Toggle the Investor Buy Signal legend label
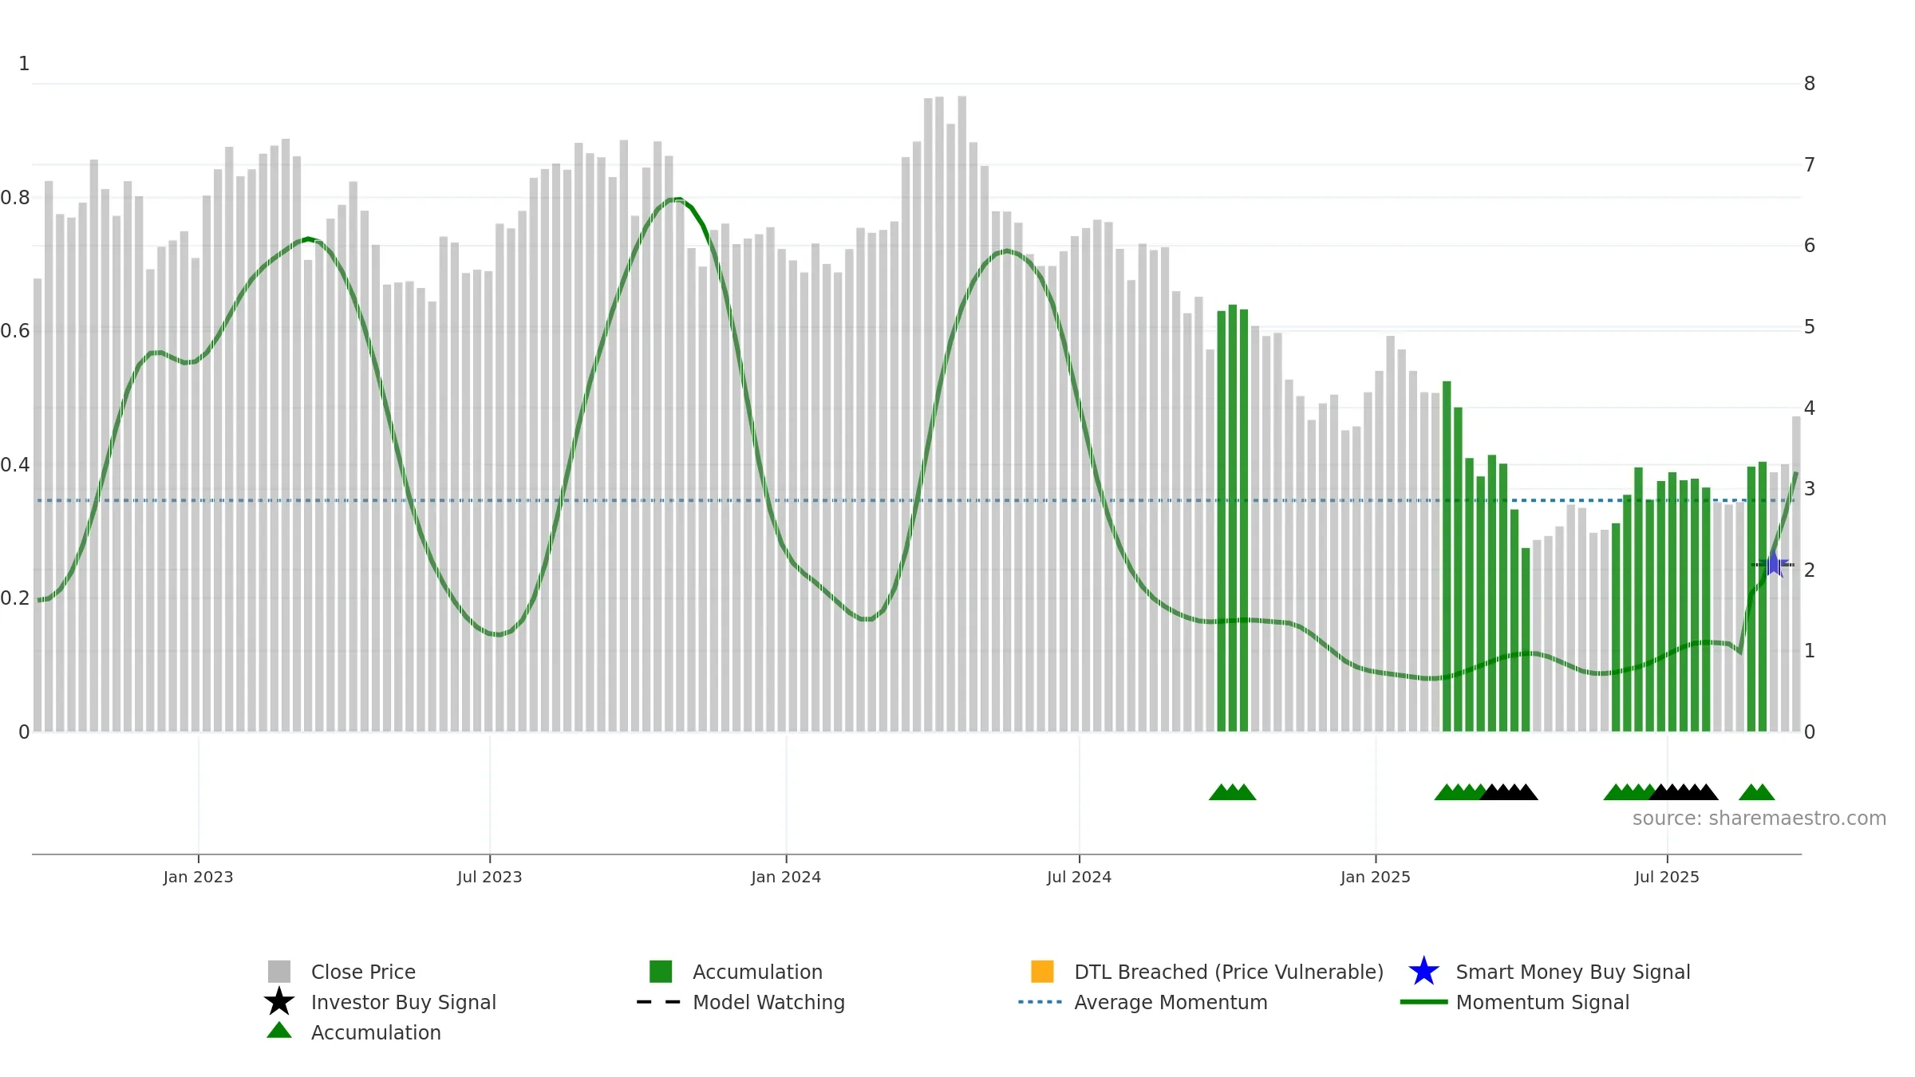 click(403, 1002)
